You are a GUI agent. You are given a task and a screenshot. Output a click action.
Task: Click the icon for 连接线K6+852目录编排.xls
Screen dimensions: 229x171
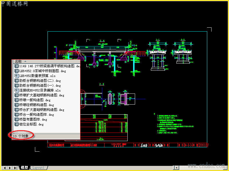[17, 90]
